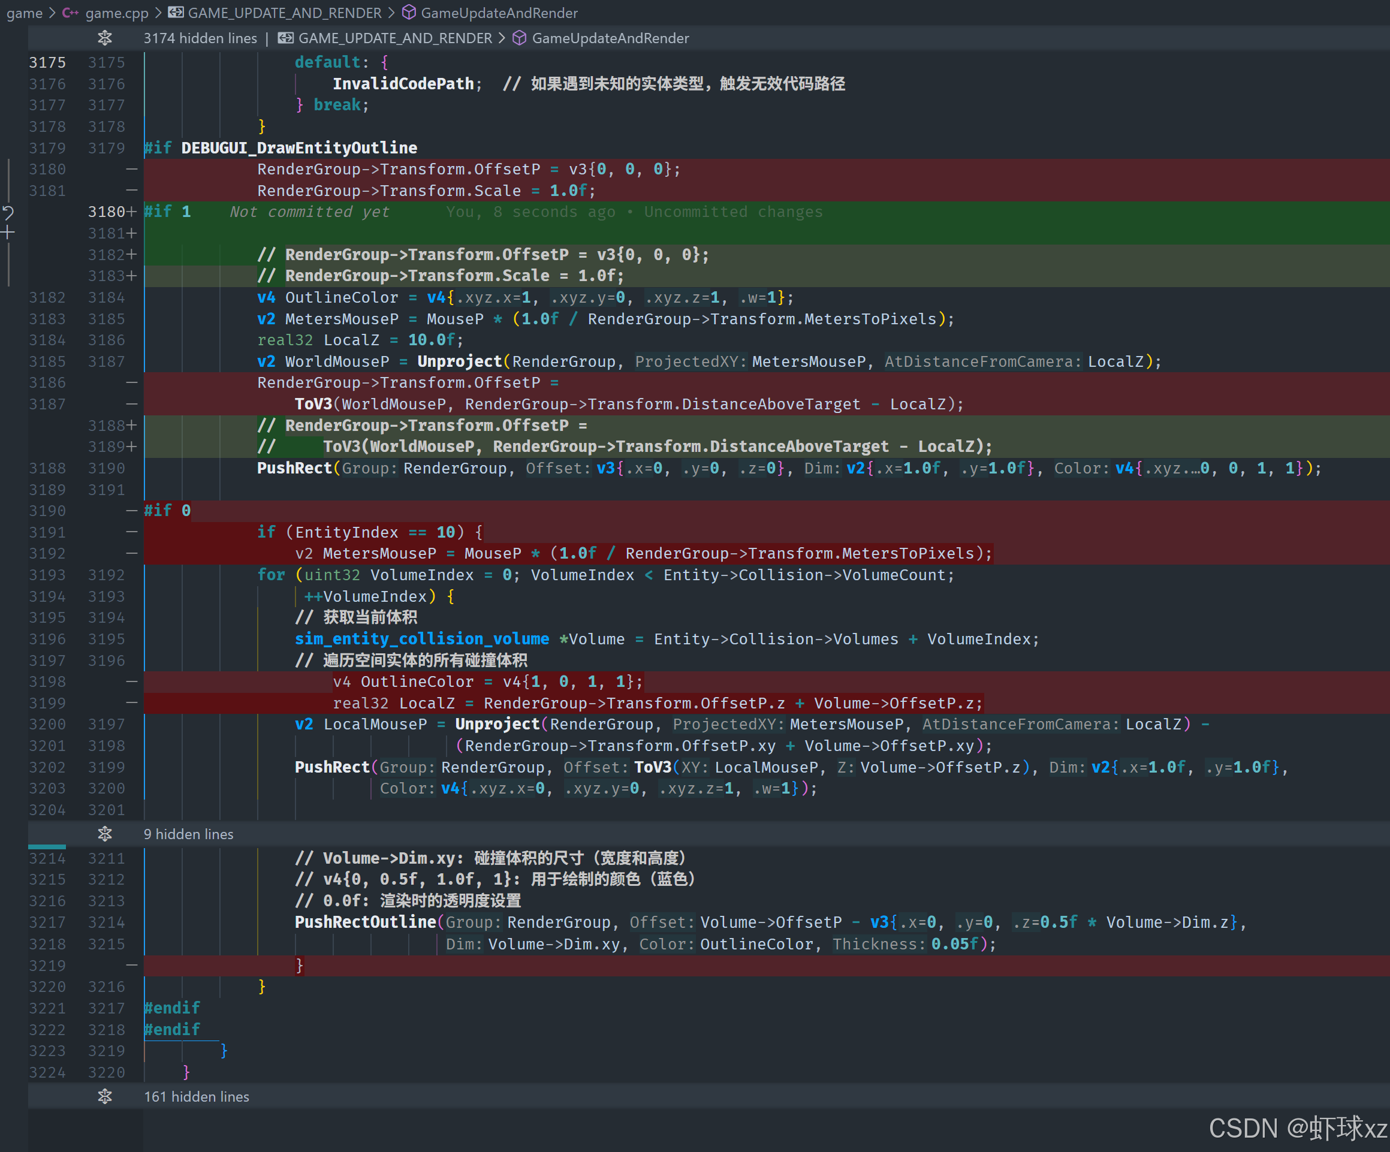The image size is (1390, 1152).
Task: Expand the 3174 hidden lines unfold icon
Action: pos(104,38)
